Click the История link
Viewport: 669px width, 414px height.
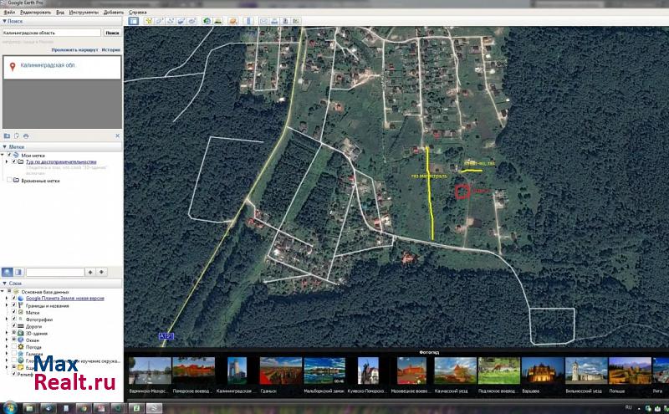[111, 50]
